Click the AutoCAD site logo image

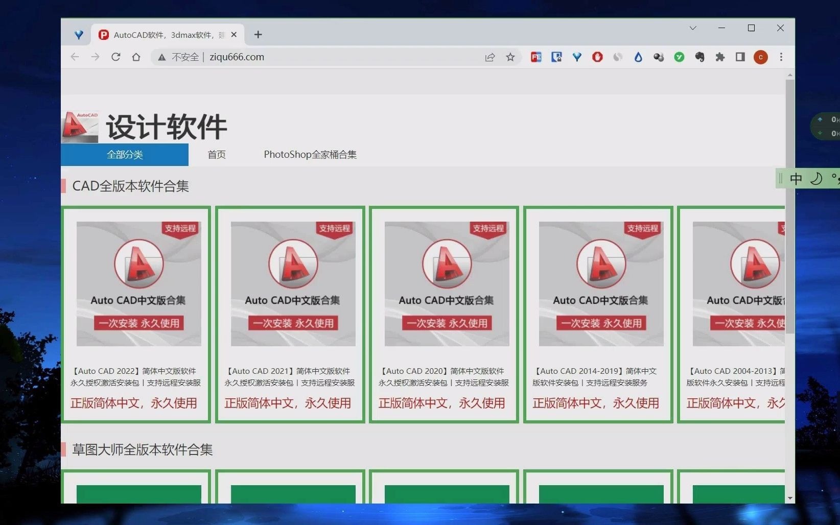coord(80,127)
